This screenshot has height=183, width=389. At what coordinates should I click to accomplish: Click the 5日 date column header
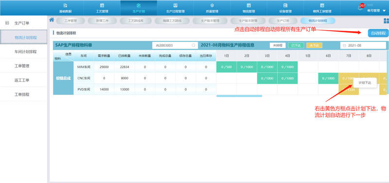click(308, 56)
